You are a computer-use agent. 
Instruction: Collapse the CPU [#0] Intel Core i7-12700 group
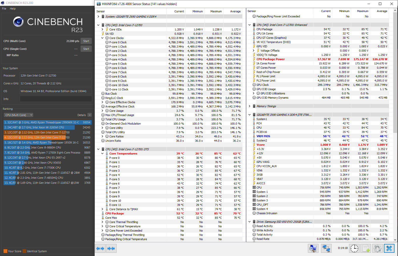coord(98,25)
